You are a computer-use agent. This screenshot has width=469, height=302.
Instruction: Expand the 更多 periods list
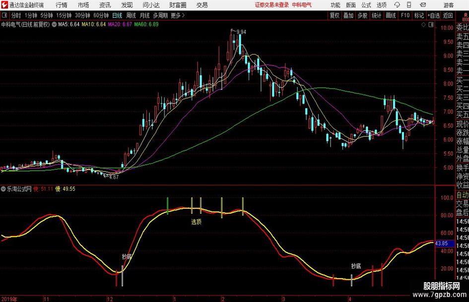point(178,15)
